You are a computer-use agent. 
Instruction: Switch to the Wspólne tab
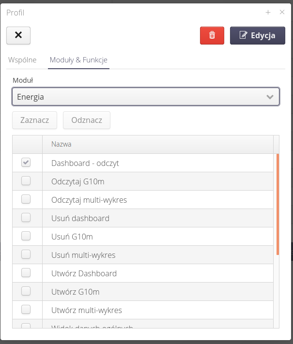point(22,60)
